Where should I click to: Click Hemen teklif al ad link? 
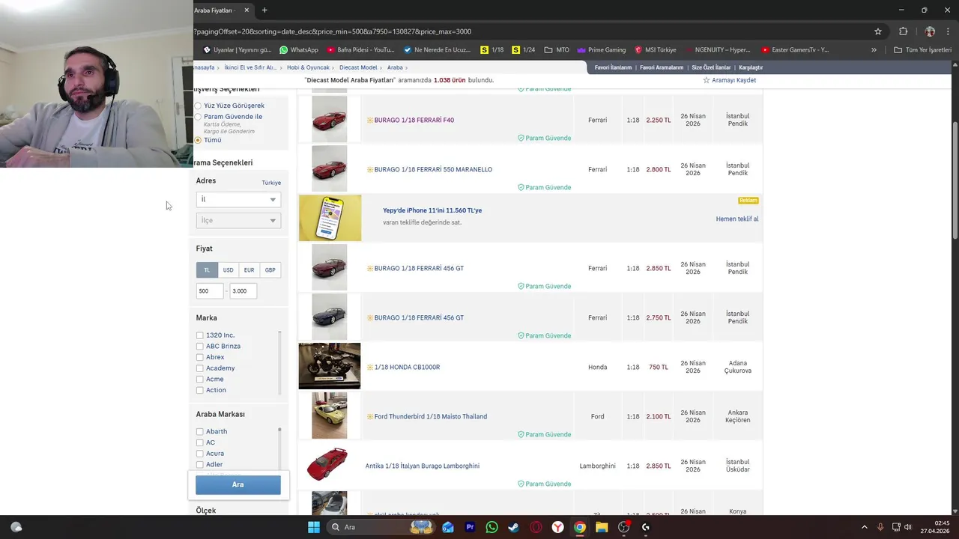click(x=737, y=219)
